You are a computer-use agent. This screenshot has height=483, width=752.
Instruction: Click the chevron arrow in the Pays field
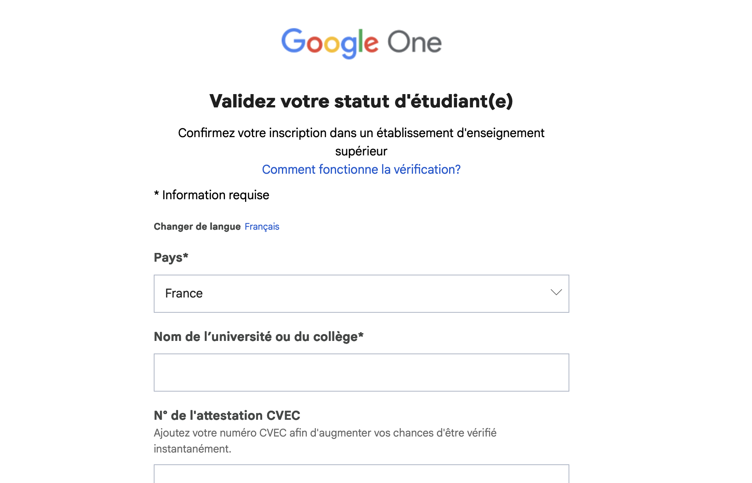pyautogui.click(x=556, y=293)
